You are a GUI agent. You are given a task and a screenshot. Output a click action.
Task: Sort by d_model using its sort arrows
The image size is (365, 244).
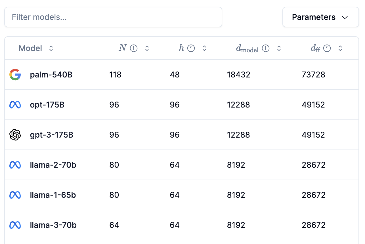pos(279,49)
